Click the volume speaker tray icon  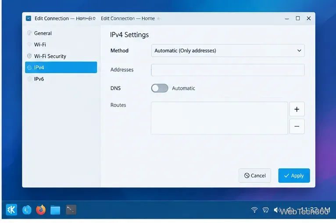point(276,210)
